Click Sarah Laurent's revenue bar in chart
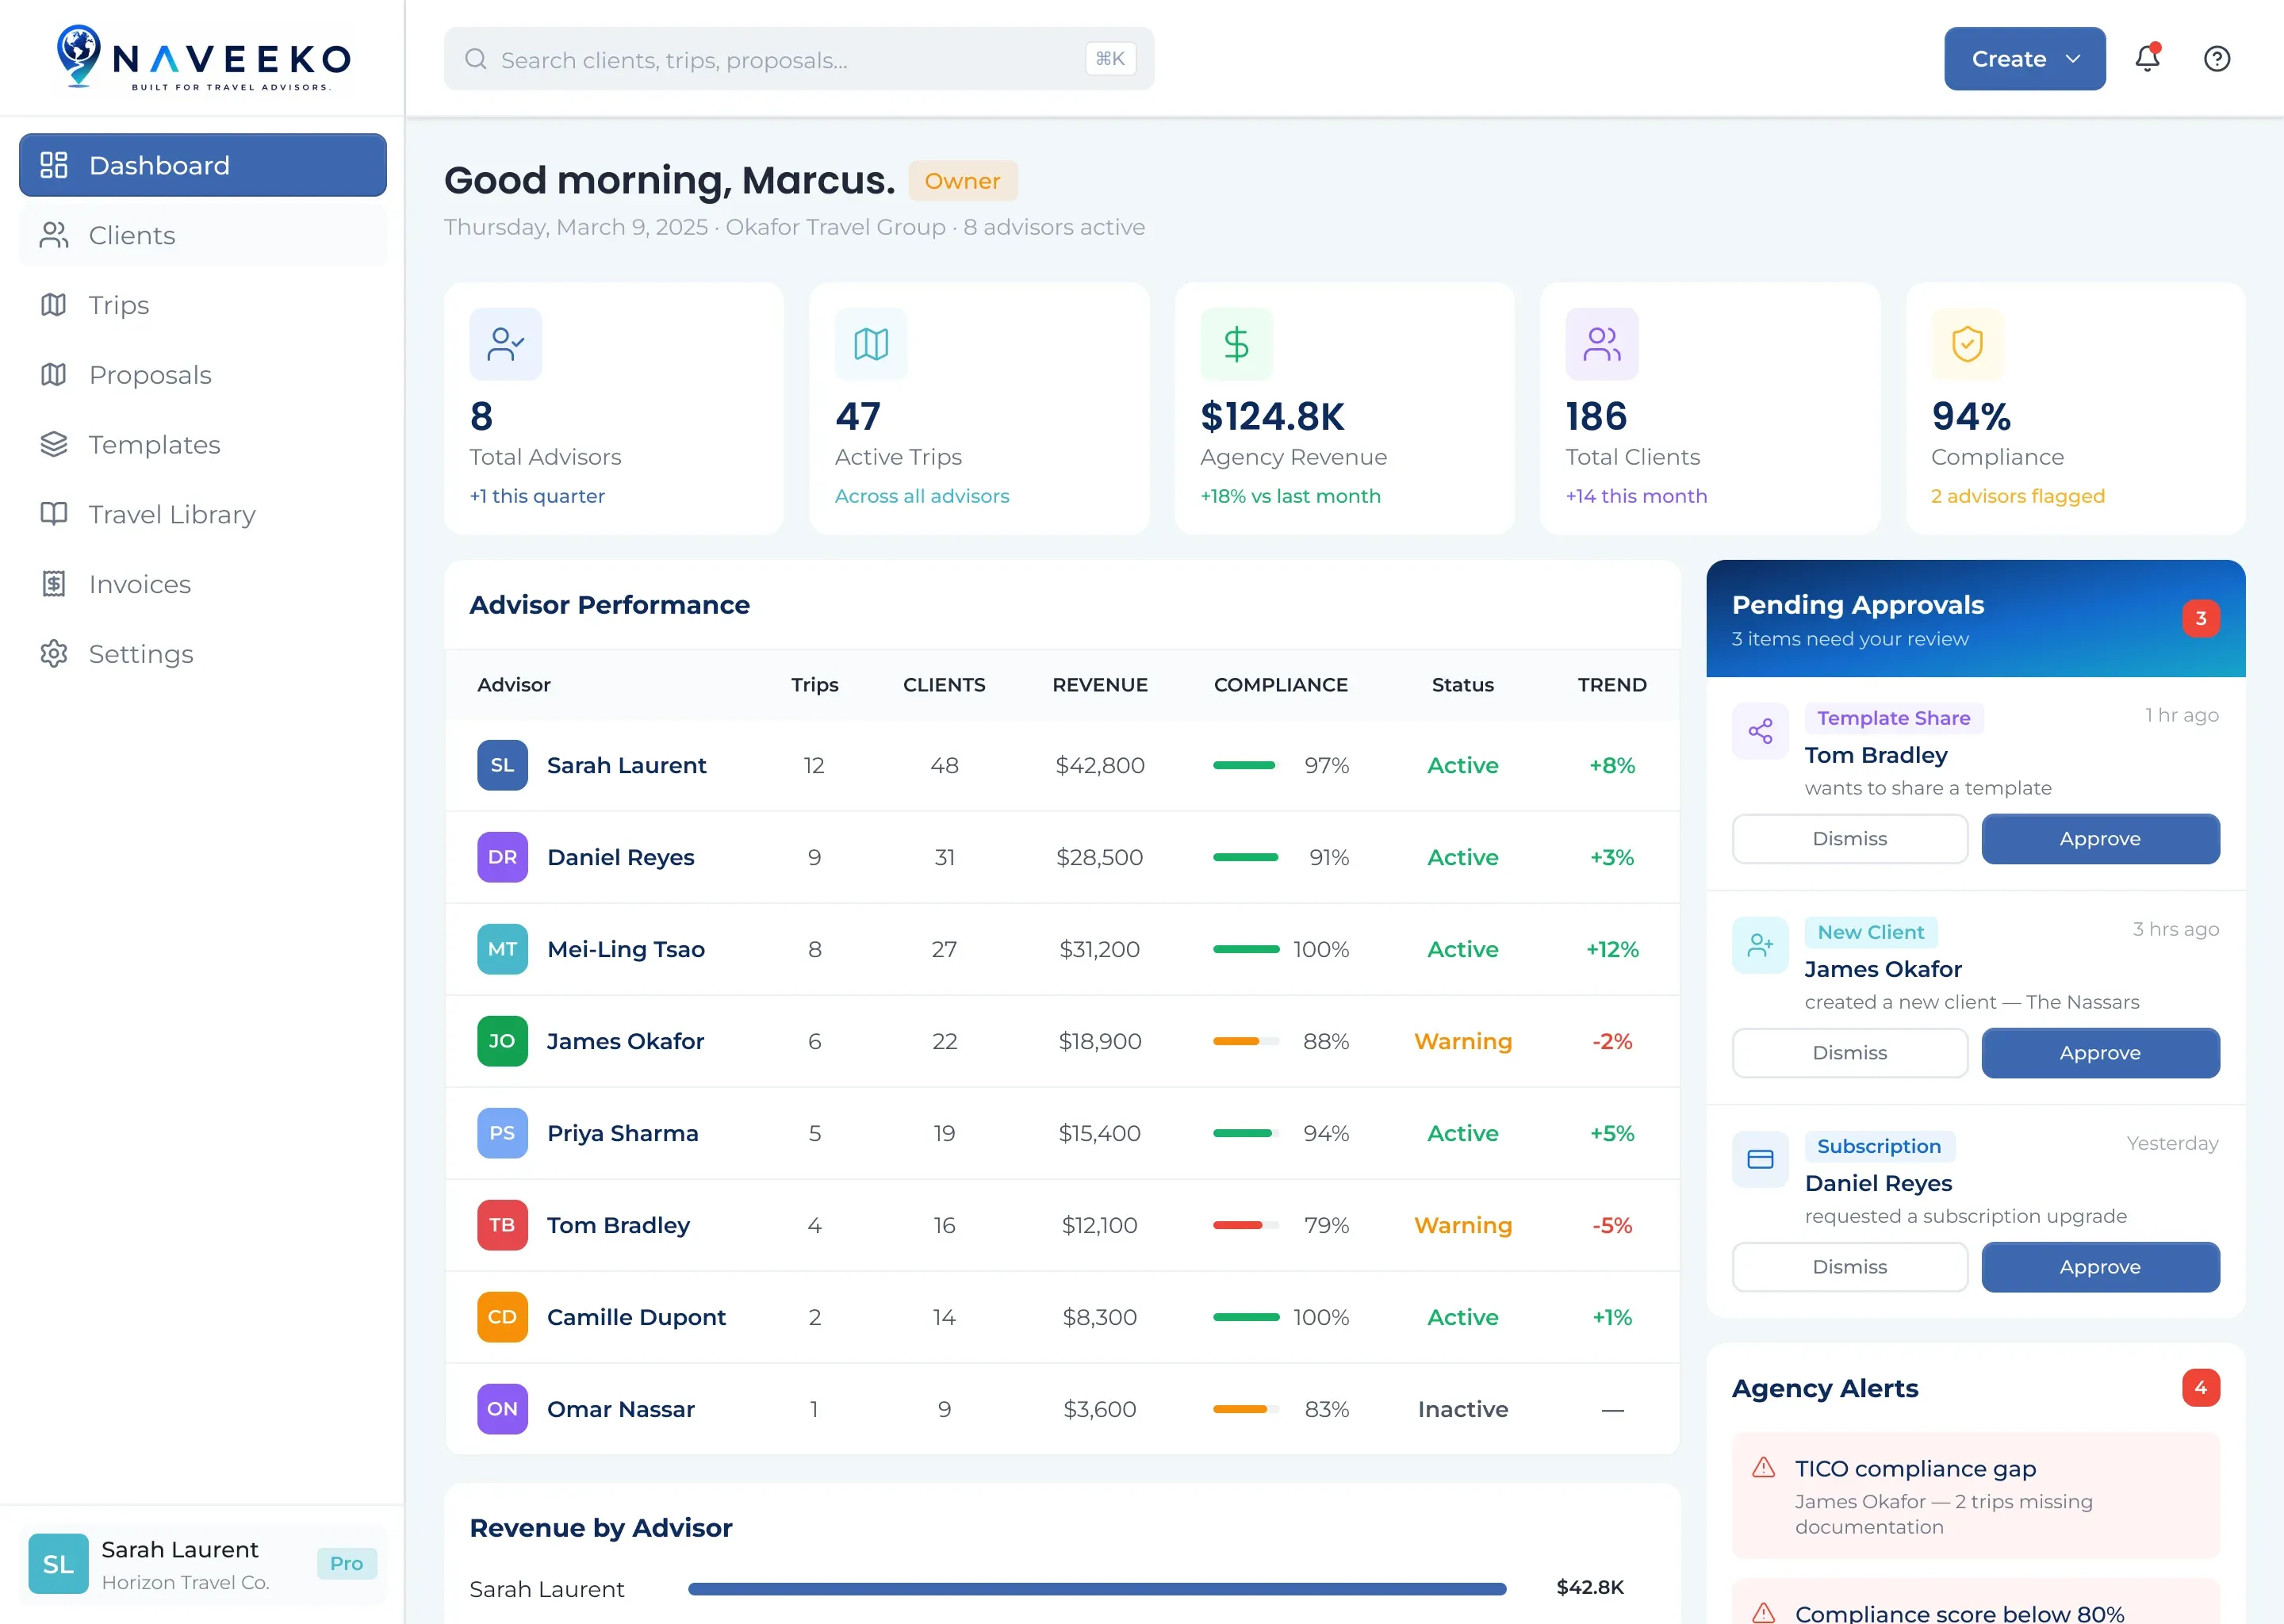This screenshot has width=2284, height=1624. 1096,1589
